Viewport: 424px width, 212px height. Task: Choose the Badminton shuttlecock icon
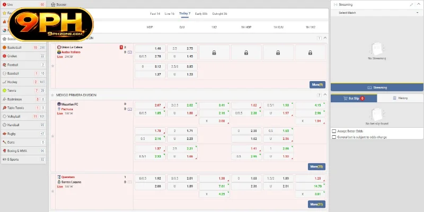tap(4, 99)
